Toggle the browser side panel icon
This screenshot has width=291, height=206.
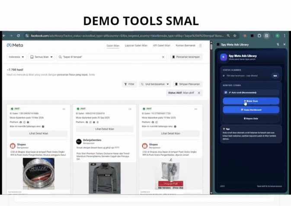click(266, 35)
